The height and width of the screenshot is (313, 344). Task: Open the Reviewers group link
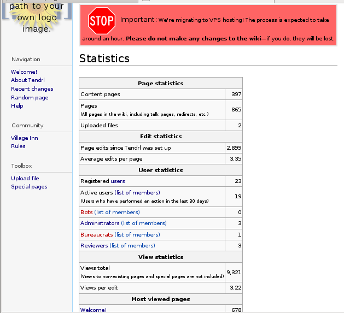[x=94, y=246]
